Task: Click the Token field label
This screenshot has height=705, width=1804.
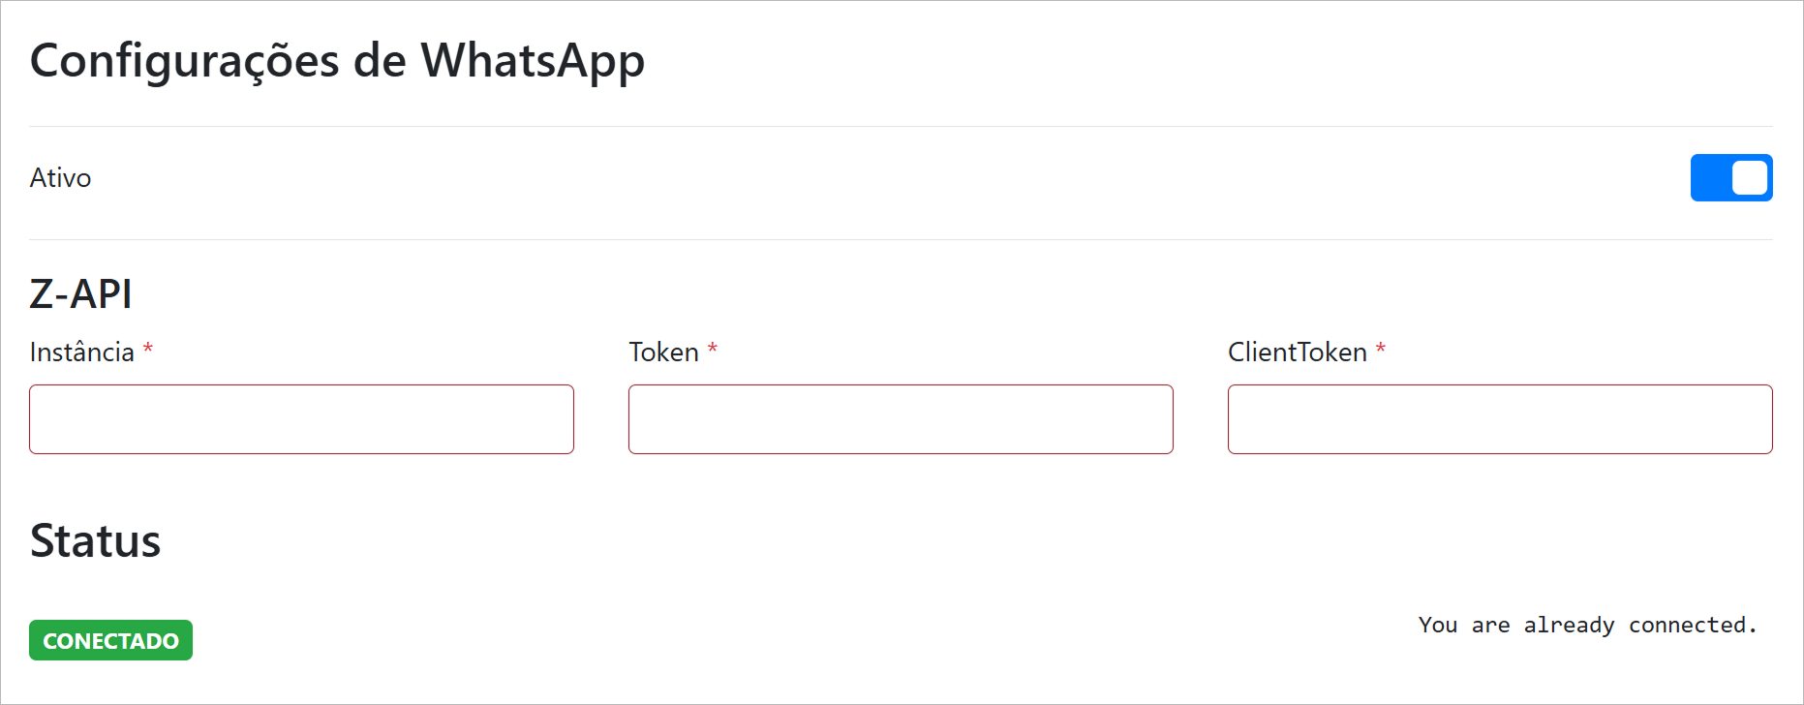Action: (x=663, y=352)
